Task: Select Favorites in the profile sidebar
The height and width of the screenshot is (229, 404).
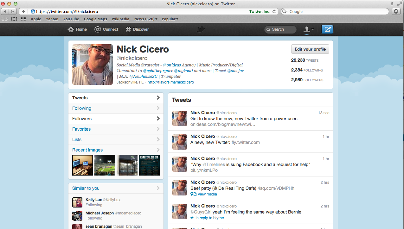Action: pos(116,129)
